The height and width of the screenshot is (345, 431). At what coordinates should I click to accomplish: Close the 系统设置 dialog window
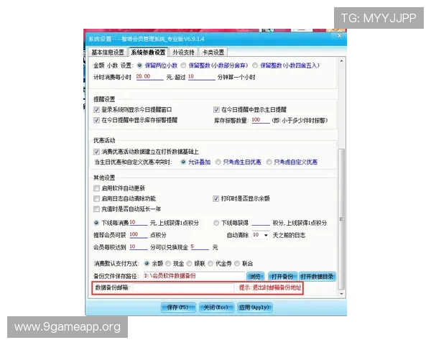339,35
